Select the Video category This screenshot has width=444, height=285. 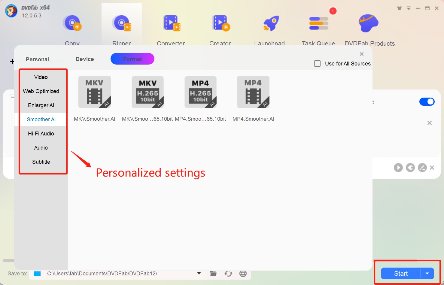[x=41, y=77]
